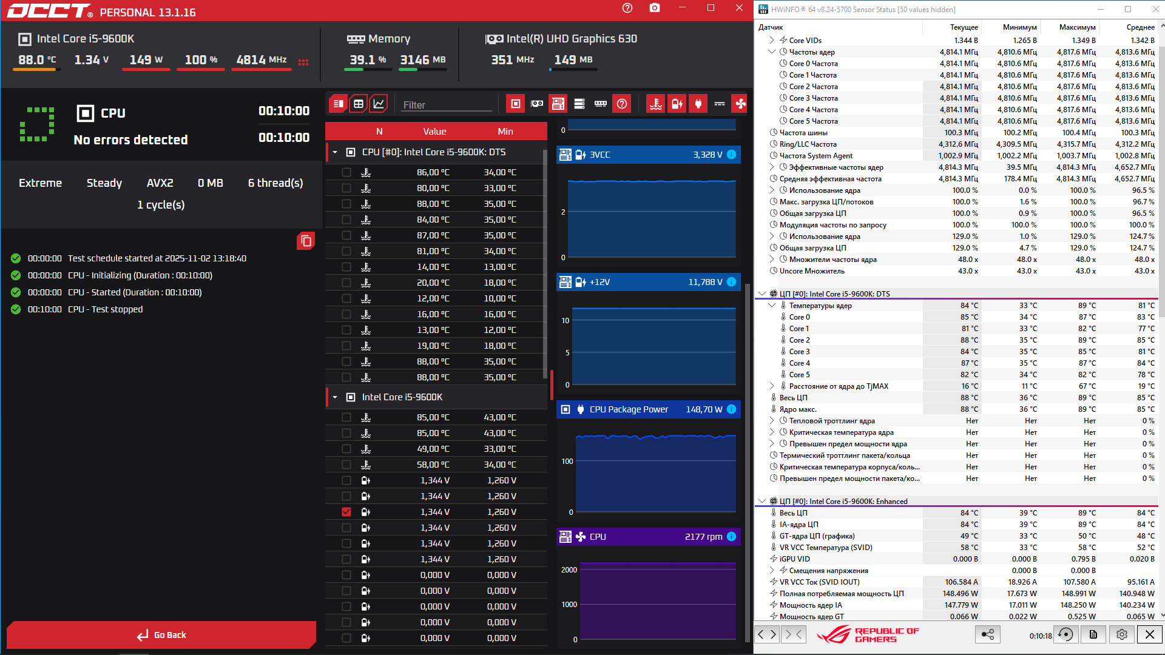Check the 148,70 W power row checkbox
This screenshot has width=1165, height=655.
pyautogui.click(x=565, y=409)
